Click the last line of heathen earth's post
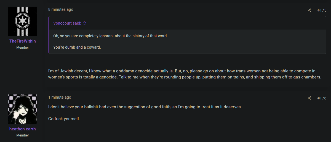 click(64, 119)
